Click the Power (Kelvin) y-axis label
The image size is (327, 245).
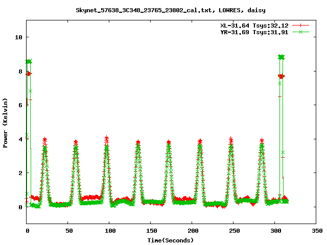5,123
